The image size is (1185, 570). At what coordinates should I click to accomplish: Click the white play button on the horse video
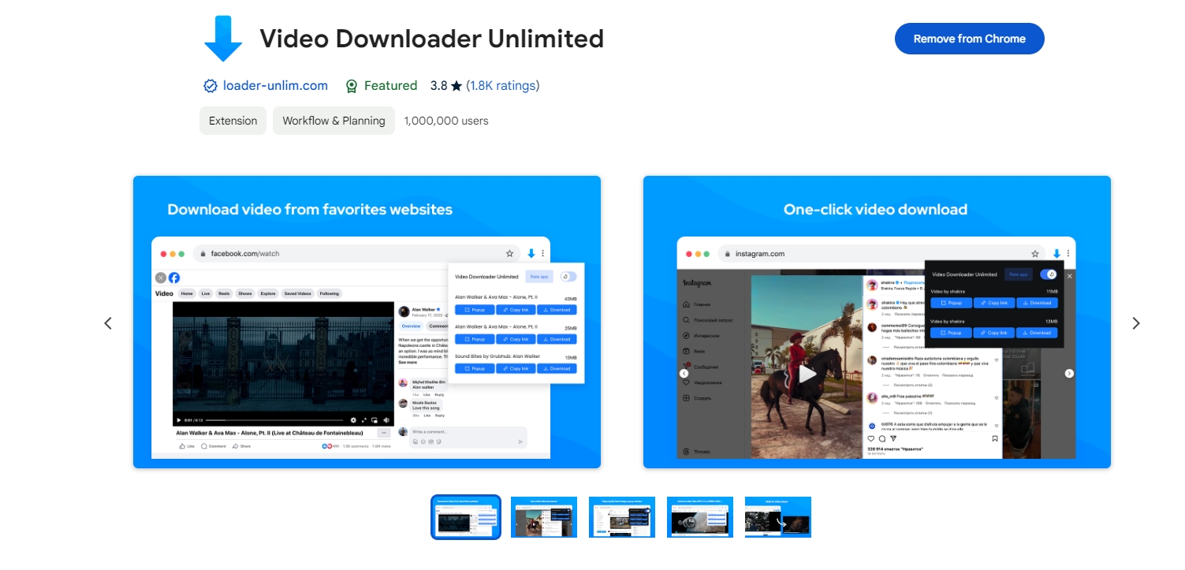coord(807,374)
